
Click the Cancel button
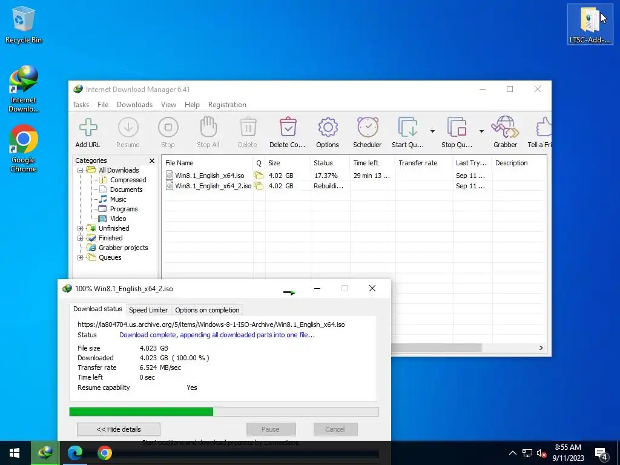tap(335, 429)
